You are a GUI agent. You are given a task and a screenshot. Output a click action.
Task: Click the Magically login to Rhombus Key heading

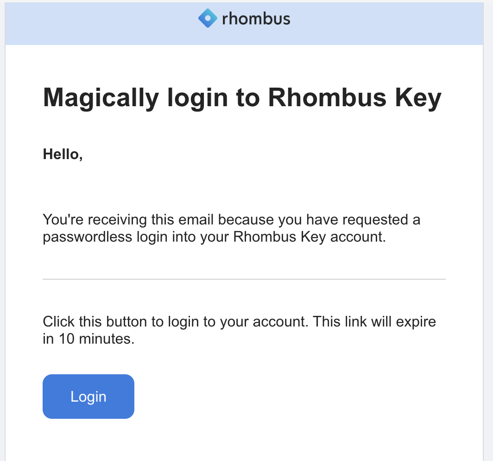click(x=242, y=98)
